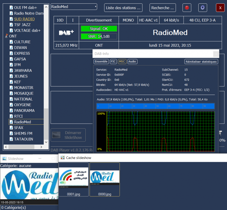Click the Recherche button

click(x=163, y=8)
